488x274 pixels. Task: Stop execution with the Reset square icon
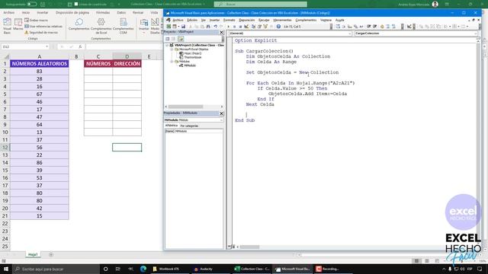(240, 27)
